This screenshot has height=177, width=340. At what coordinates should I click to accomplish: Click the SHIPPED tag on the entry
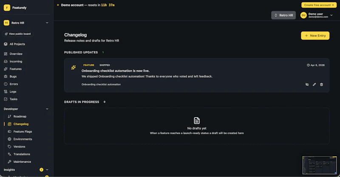tap(105, 65)
